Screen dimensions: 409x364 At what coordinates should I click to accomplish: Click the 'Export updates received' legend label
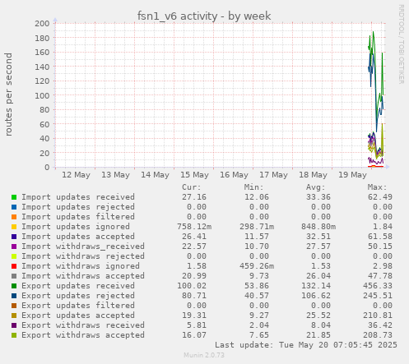click(x=78, y=286)
